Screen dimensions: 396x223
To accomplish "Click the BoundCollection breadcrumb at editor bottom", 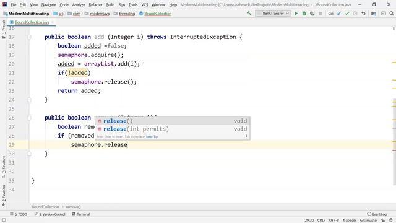I will (x=45, y=207).
